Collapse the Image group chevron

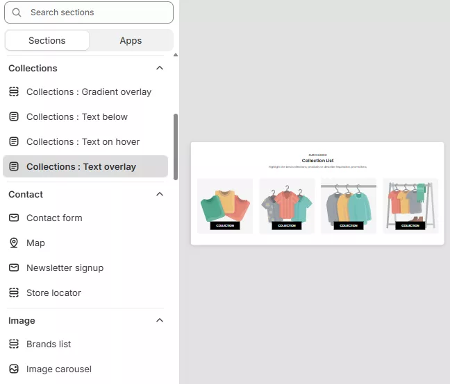pyautogui.click(x=160, y=320)
